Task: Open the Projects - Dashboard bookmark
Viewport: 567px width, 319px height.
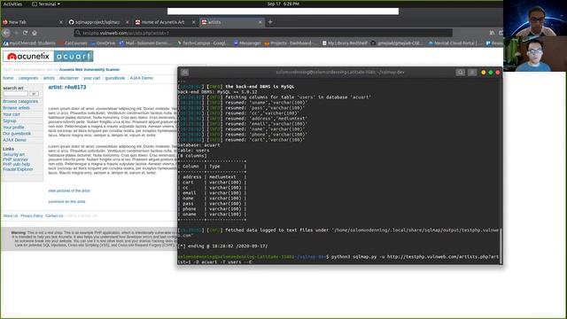Action: (x=291, y=43)
